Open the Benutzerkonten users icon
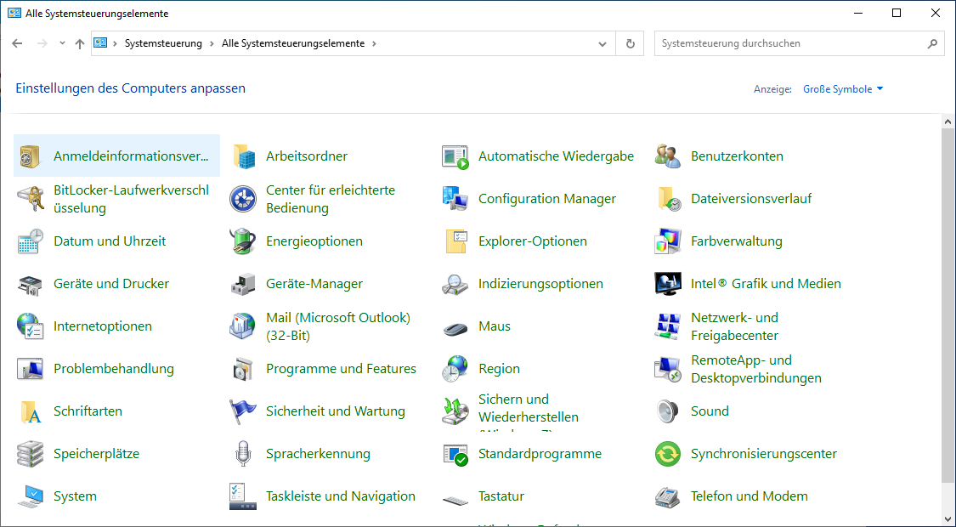Screen dimensions: 956x527 [668, 156]
